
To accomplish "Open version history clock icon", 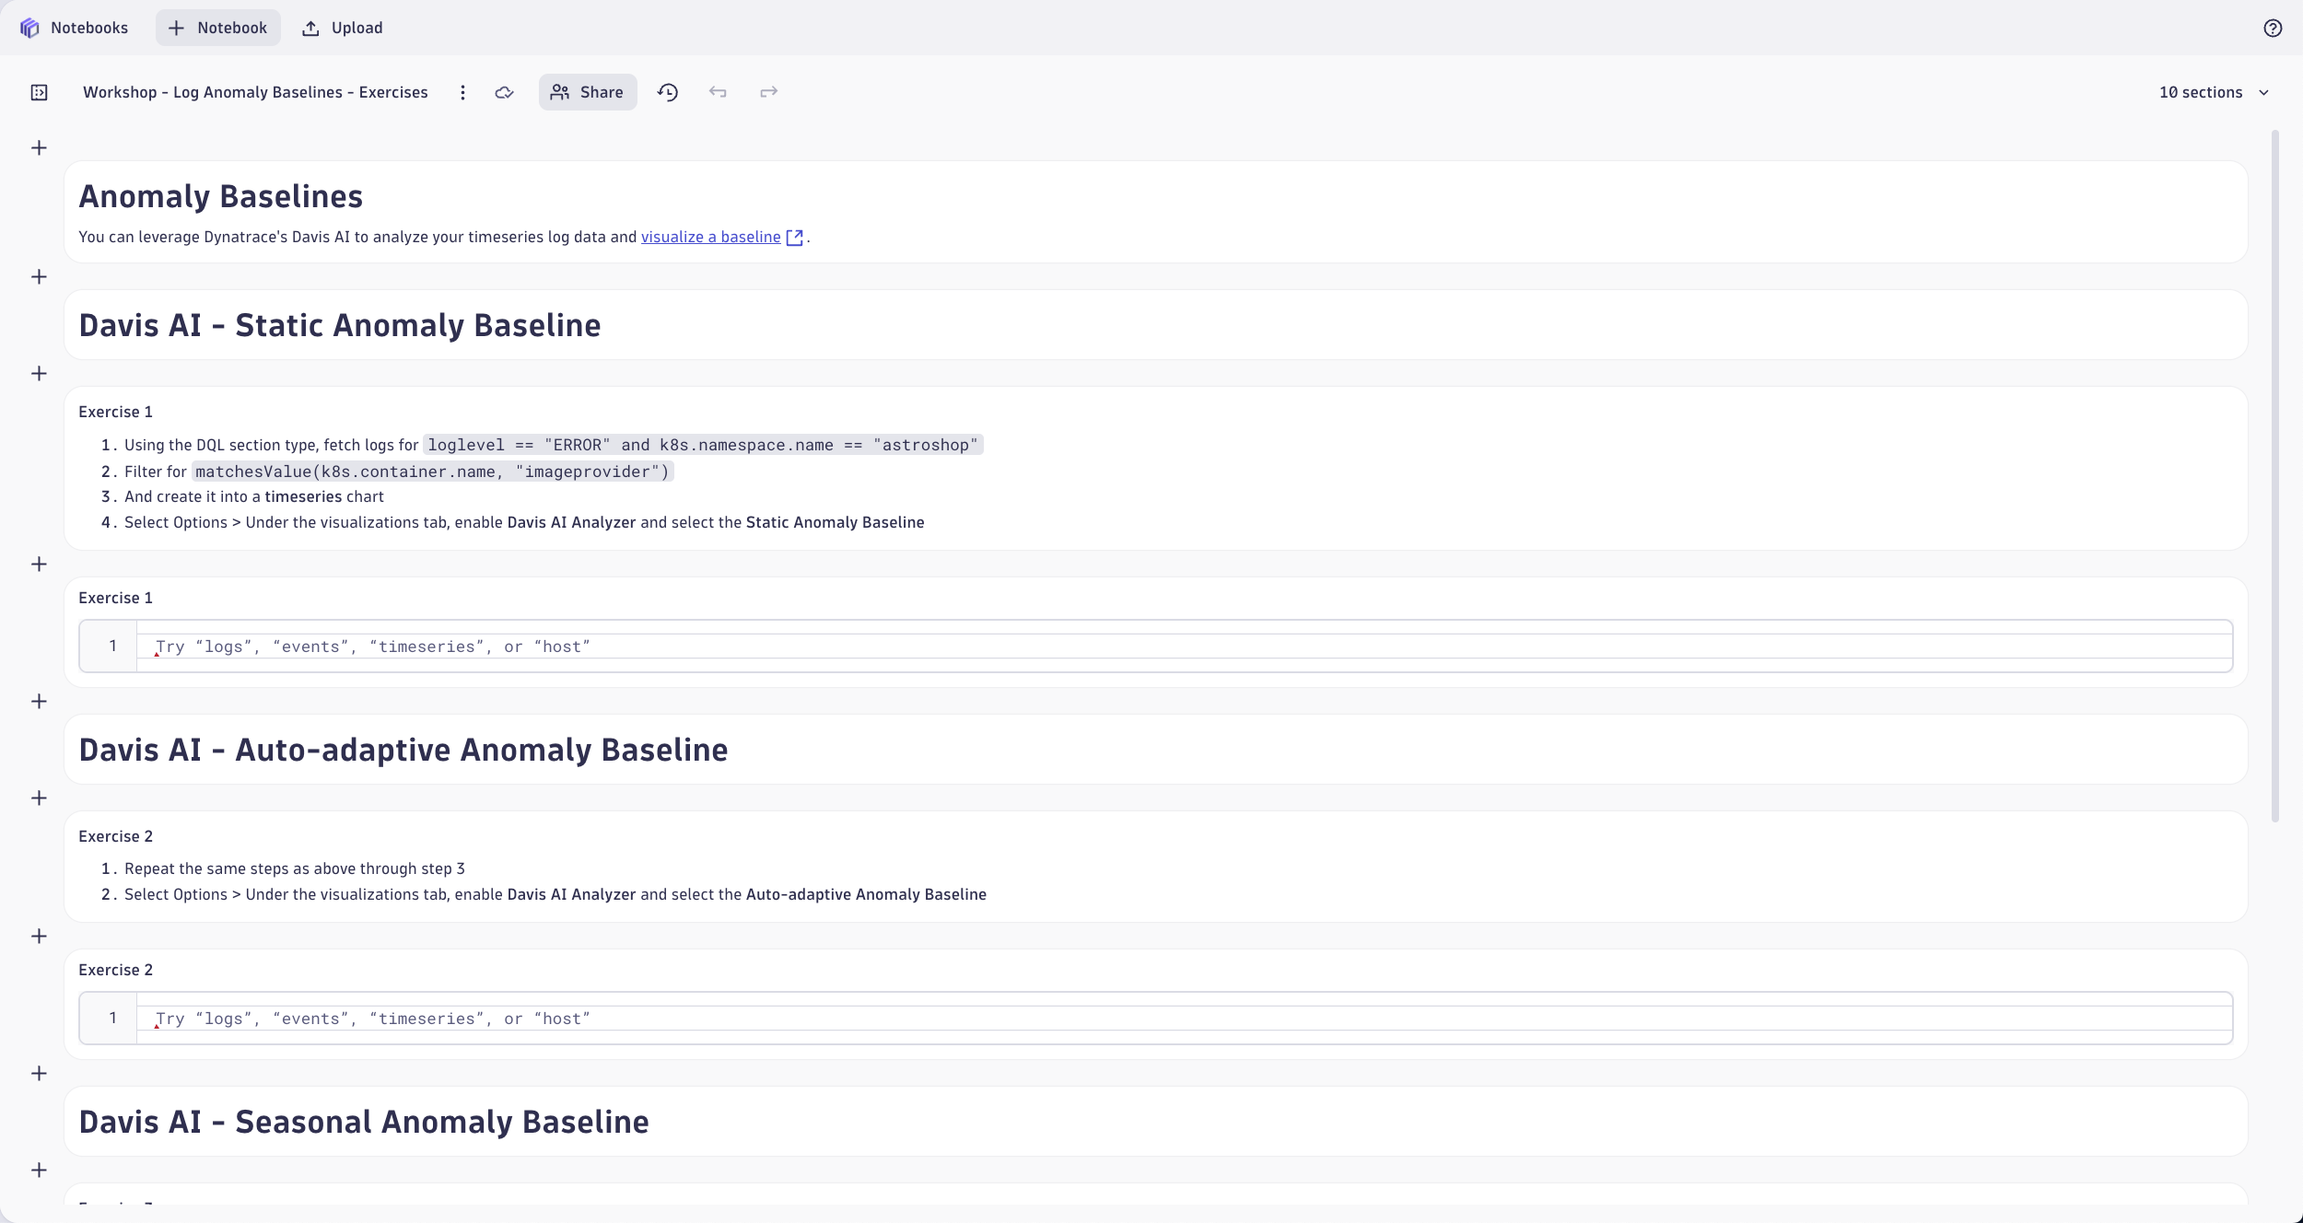I will (x=668, y=92).
